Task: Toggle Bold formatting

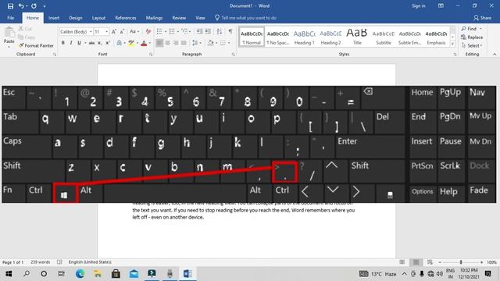Action: pos(62,43)
